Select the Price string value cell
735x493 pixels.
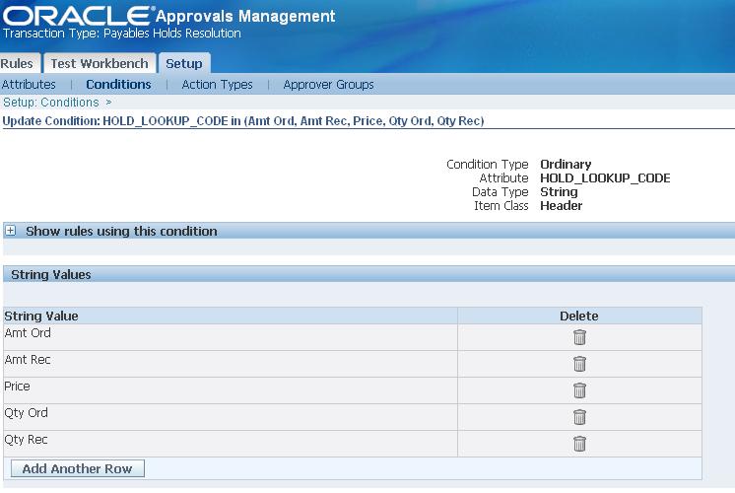point(231,390)
